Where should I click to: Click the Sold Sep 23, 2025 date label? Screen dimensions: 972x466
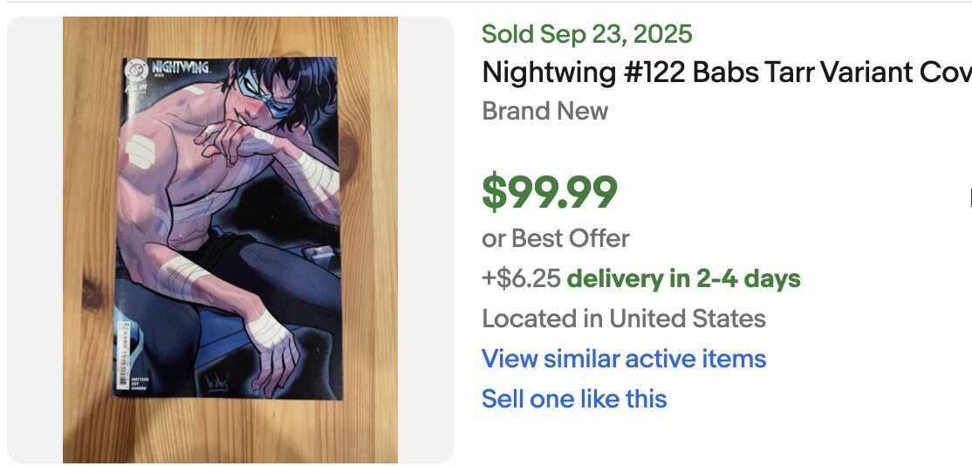tap(586, 34)
